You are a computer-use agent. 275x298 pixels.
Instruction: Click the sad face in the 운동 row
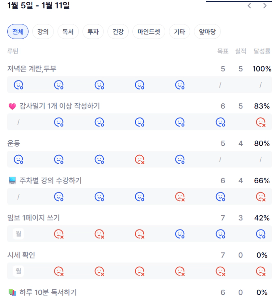[x=139, y=160]
